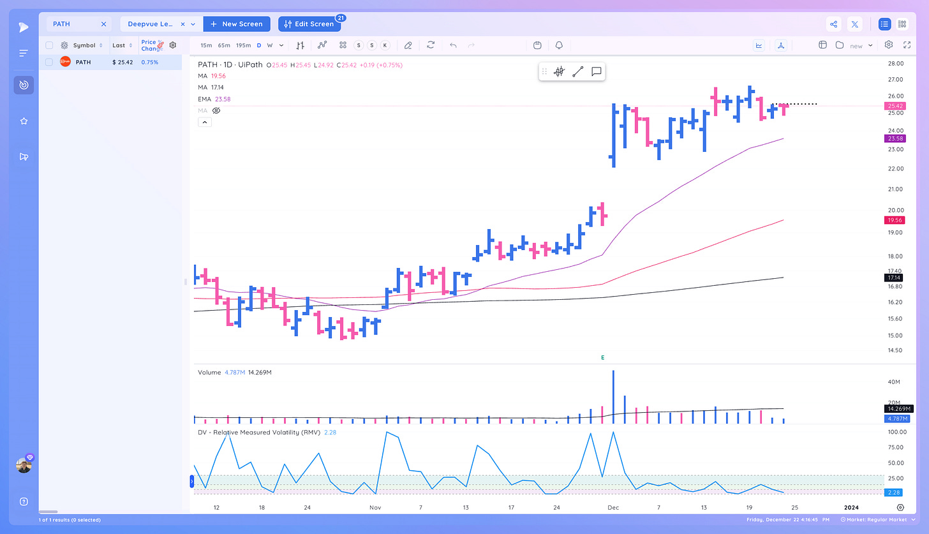The image size is (929, 534).
Task: Click the K circle button
Action: [385, 45]
